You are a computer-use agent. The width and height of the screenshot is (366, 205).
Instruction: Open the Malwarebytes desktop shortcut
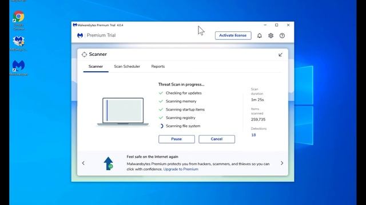[19, 68]
